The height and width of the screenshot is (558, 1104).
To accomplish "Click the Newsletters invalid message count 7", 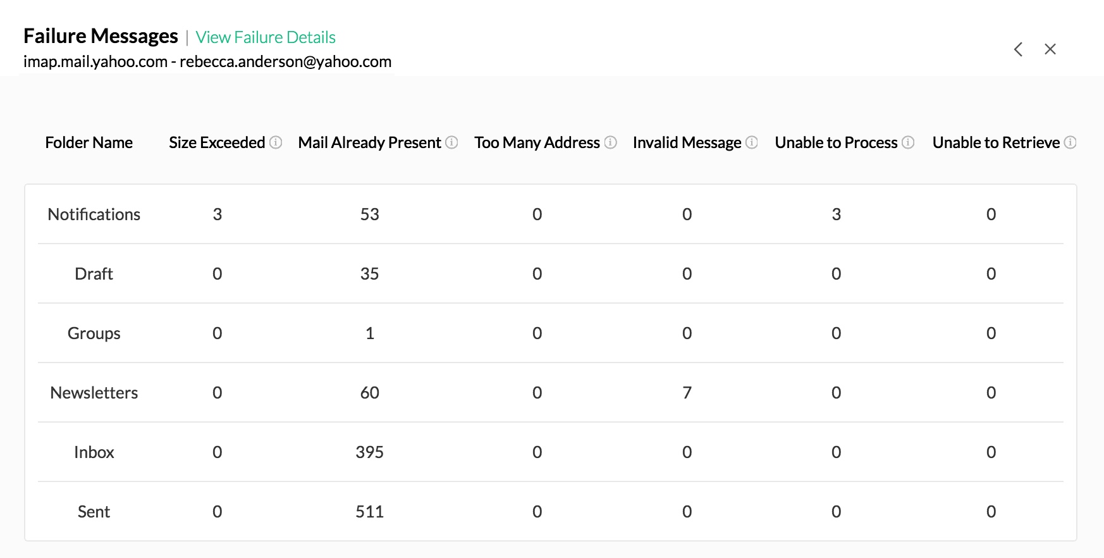I will (x=687, y=393).
